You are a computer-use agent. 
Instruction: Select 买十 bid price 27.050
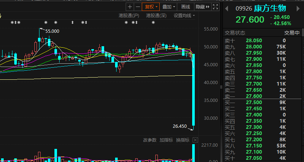pyautogui.click(x=254, y=158)
